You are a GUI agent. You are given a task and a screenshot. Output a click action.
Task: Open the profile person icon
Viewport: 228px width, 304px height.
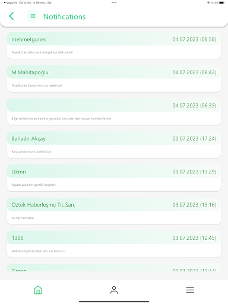tap(114, 290)
